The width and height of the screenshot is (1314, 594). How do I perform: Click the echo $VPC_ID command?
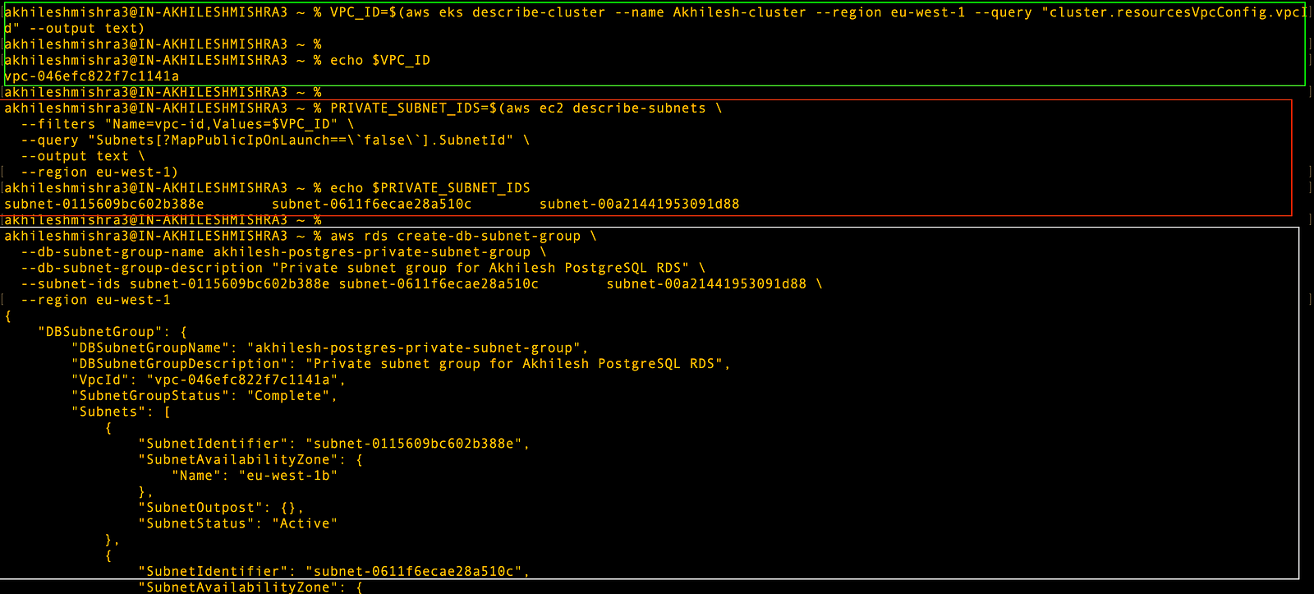click(x=380, y=60)
